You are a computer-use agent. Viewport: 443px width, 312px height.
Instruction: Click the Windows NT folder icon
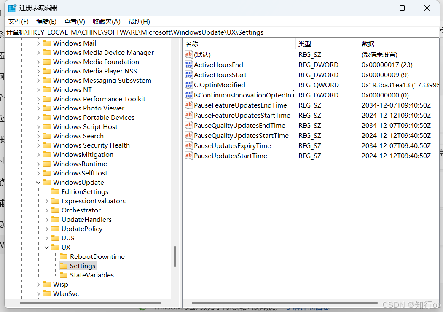pyautogui.click(x=47, y=89)
